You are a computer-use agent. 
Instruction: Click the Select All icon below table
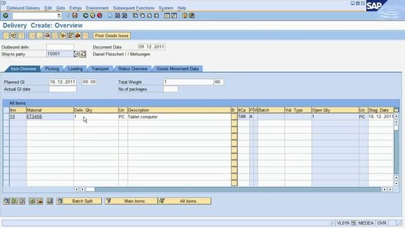coord(14,201)
